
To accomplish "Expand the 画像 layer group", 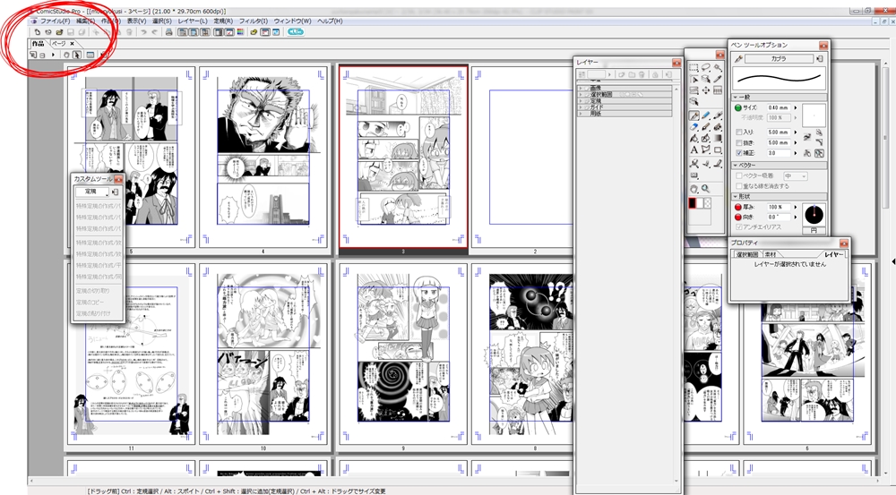I will 581,88.
